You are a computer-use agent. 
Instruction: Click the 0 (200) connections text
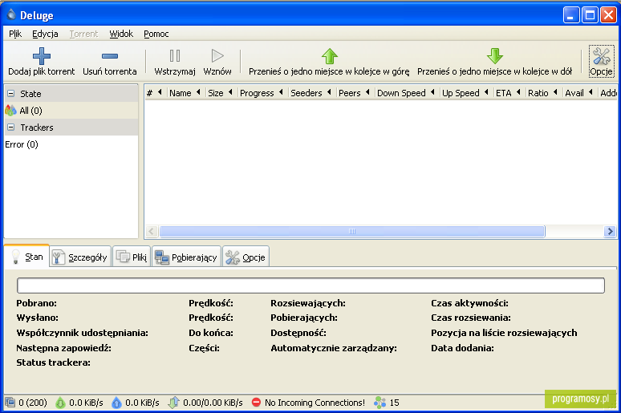[33, 403]
